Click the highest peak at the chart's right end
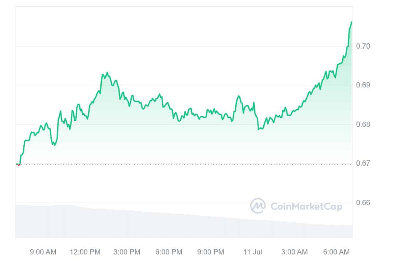Screen dimensions: 395x263 (352, 22)
